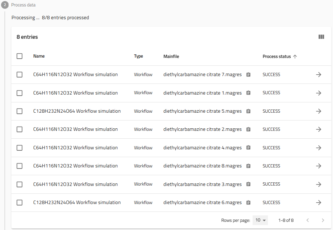Image resolution: width=333 pixels, height=230 pixels.
Task: Go to entry for citrate 5.magres via arrow
Action: (318, 111)
